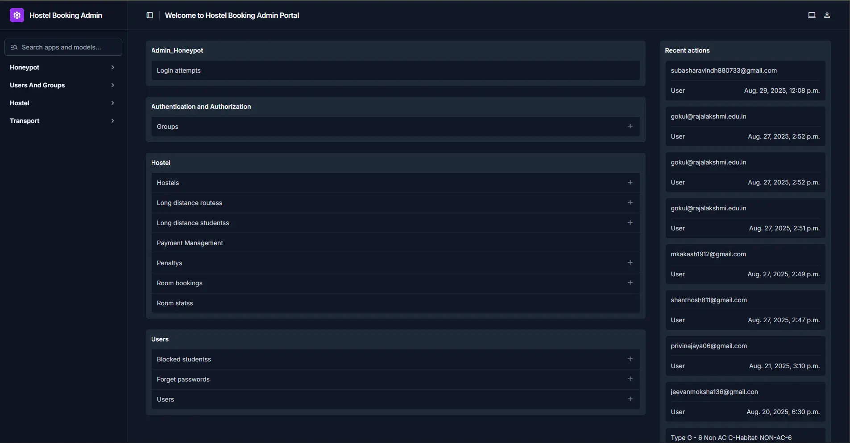The width and height of the screenshot is (850, 443).
Task: Expand the Honeypot sidebar section
Action: pos(62,67)
